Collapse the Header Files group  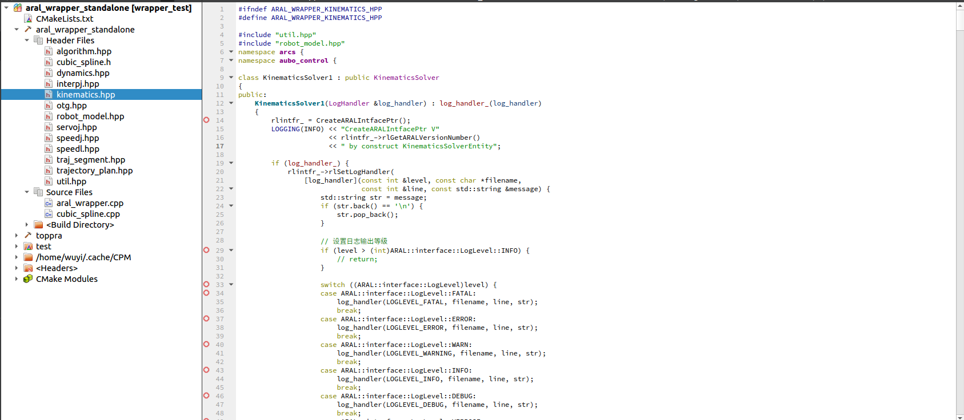(27, 41)
